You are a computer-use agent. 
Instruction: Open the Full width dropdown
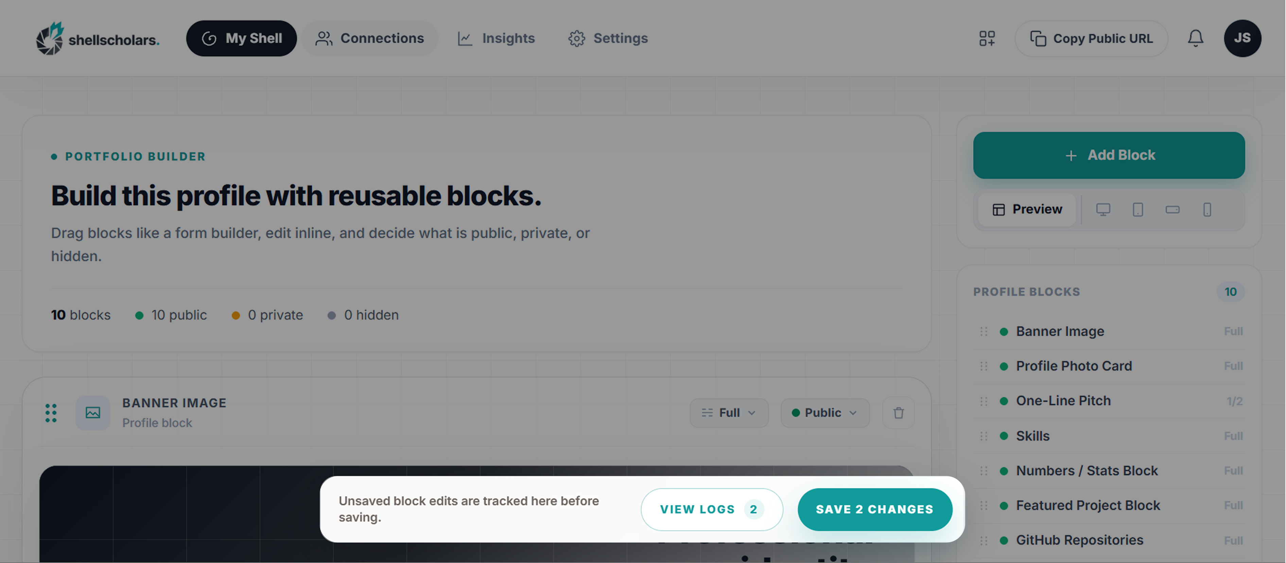point(729,413)
